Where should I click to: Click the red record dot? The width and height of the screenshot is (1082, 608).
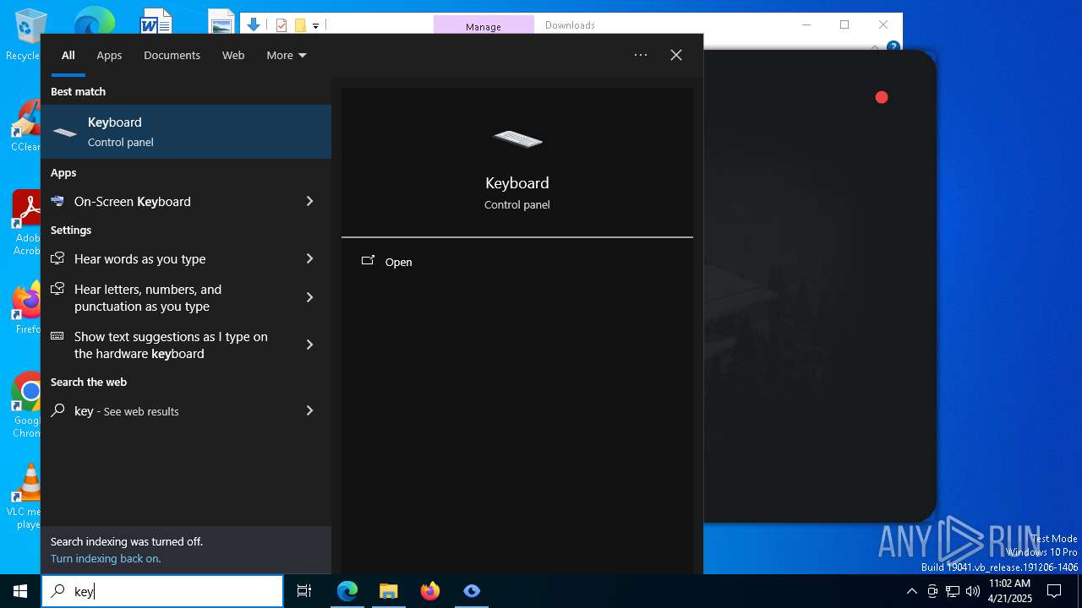882,98
